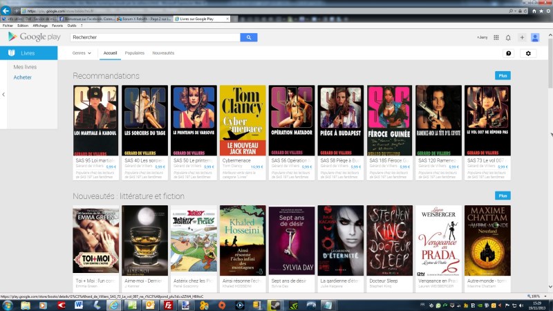Open Toi + Moi Emma Green cover

coord(96,241)
